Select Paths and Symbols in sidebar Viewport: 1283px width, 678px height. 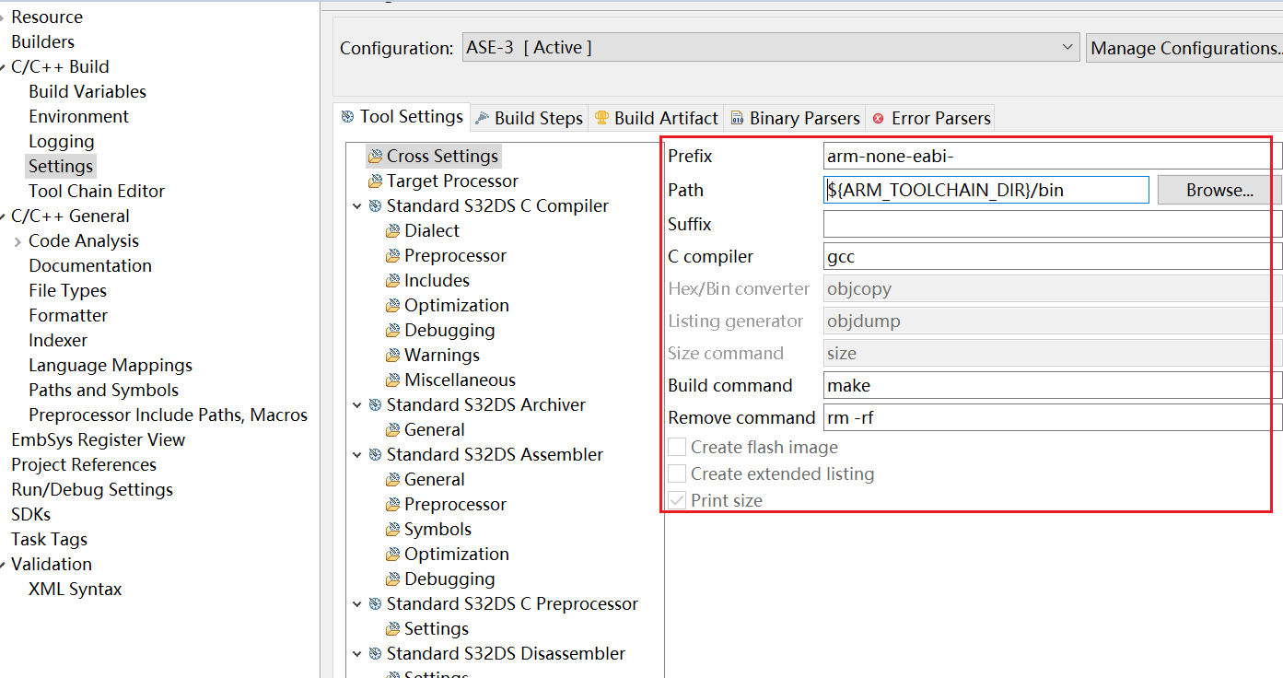click(x=103, y=390)
